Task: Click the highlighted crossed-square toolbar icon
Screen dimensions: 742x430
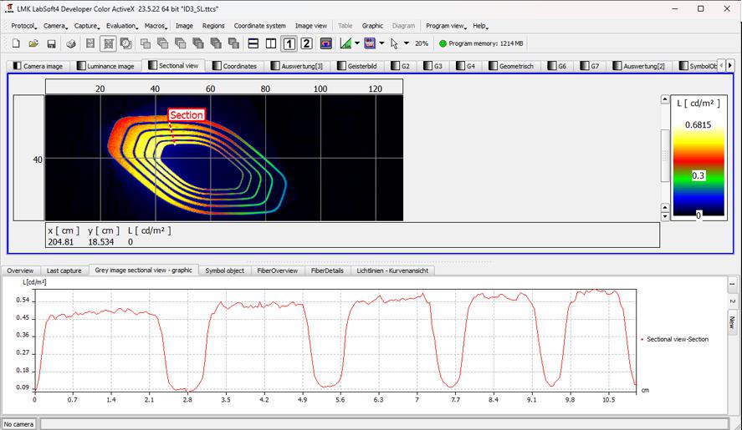Action: [x=109, y=43]
